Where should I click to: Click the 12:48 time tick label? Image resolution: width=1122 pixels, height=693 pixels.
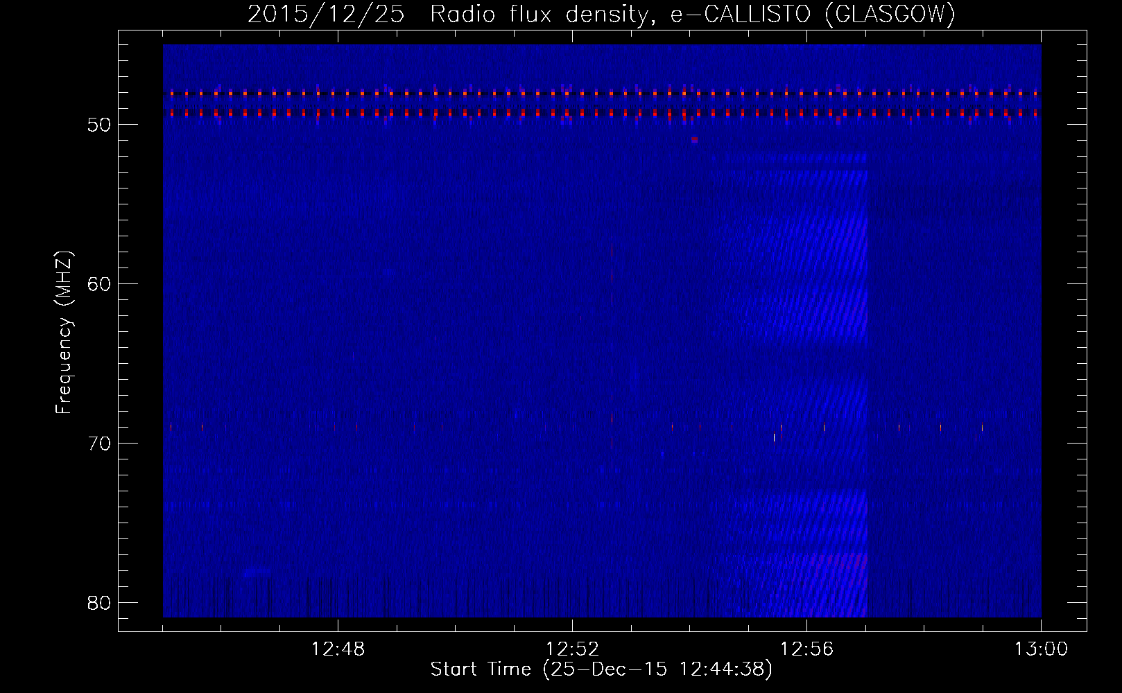coord(338,649)
